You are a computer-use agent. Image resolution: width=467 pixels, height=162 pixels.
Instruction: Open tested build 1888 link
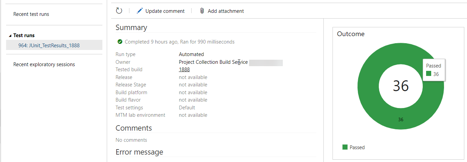pyautogui.click(x=184, y=70)
